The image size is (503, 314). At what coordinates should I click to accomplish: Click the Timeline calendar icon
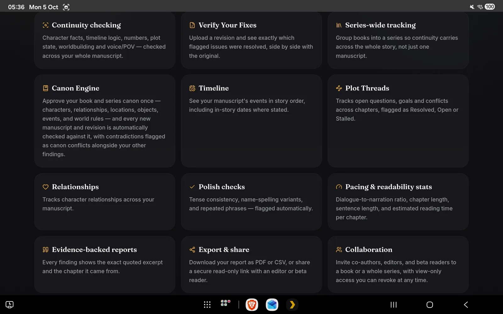click(x=192, y=88)
